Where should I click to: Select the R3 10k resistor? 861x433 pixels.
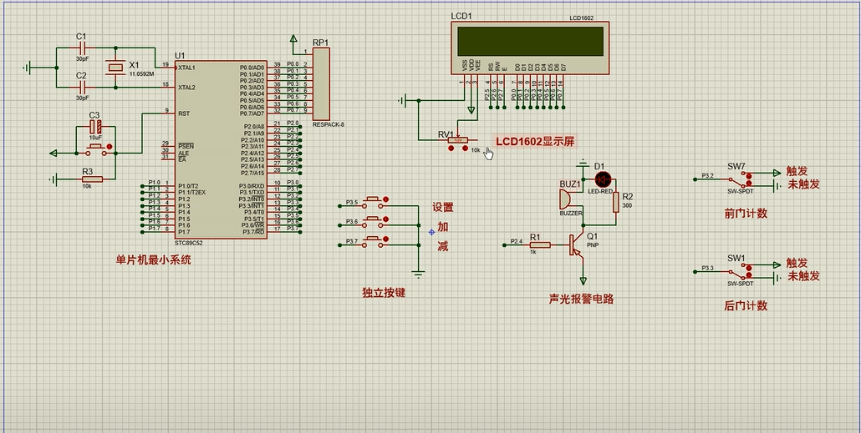[91, 179]
